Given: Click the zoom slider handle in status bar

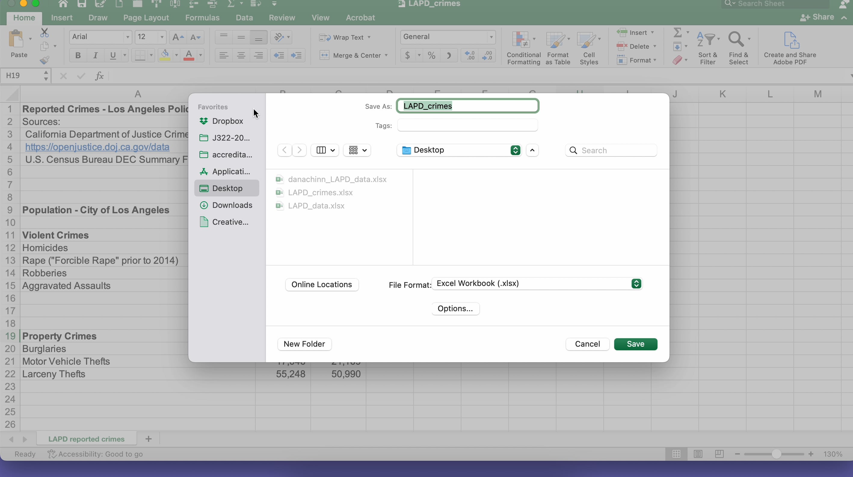Looking at the screenshot, I should [x=776, y=454].
